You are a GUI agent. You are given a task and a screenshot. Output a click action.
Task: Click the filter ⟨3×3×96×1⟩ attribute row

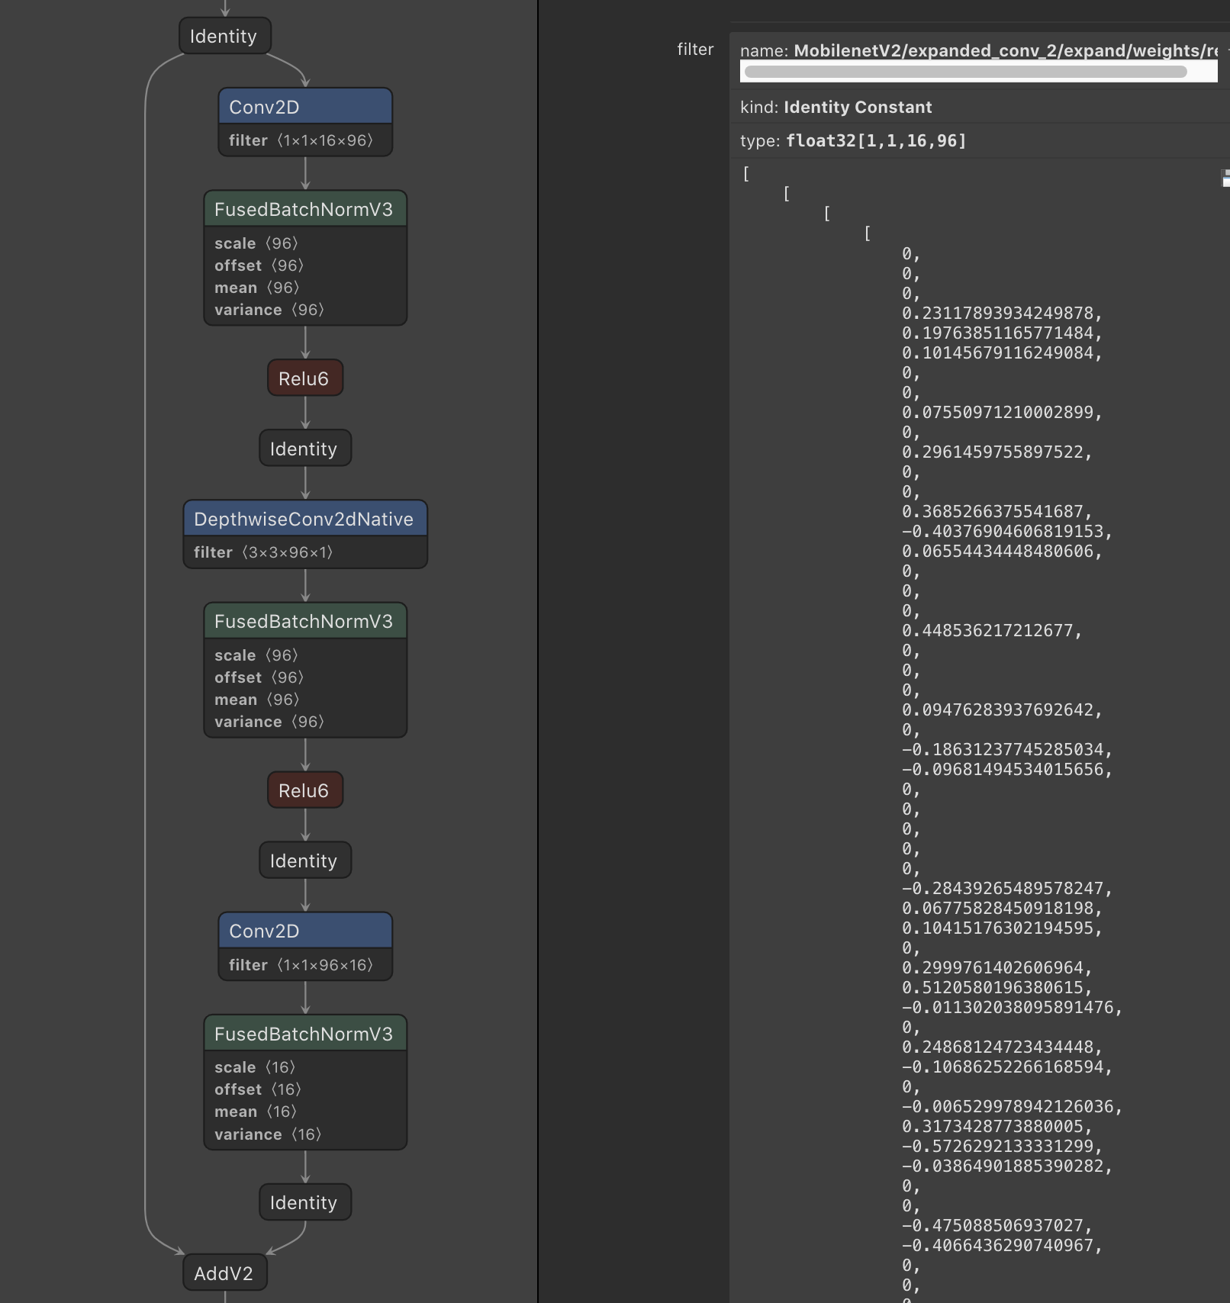305,552
